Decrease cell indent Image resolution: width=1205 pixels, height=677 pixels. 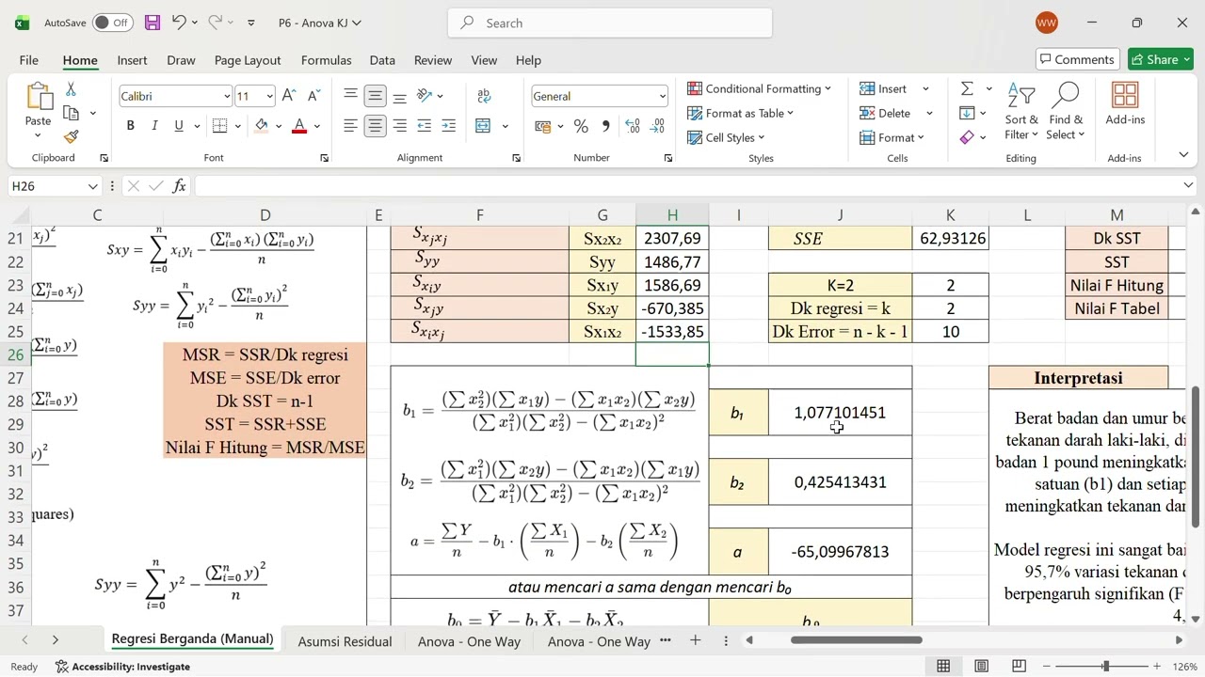(424, 126)
